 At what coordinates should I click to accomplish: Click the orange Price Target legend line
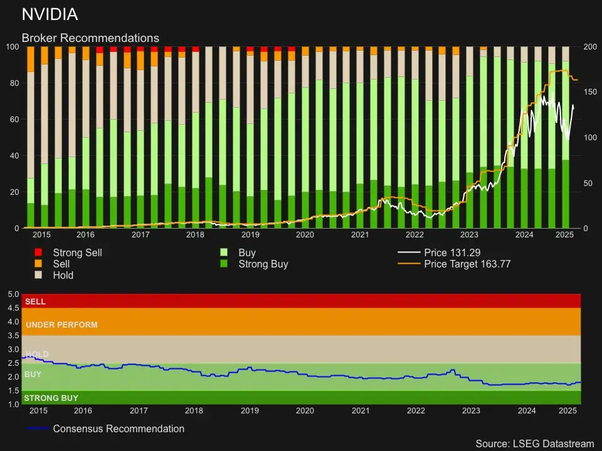(x=409, y=264)
